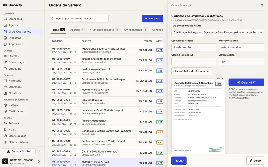
Task: Click the Local da obstrução input field
Action: click(x=194, y=47)
